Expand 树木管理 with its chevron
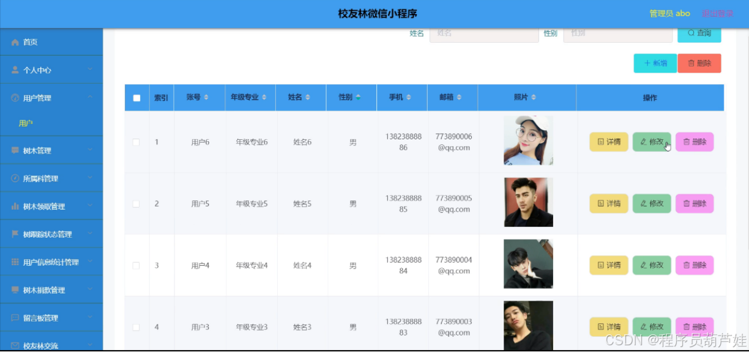Viewport: 749px width, 352px height. [90, 150]
